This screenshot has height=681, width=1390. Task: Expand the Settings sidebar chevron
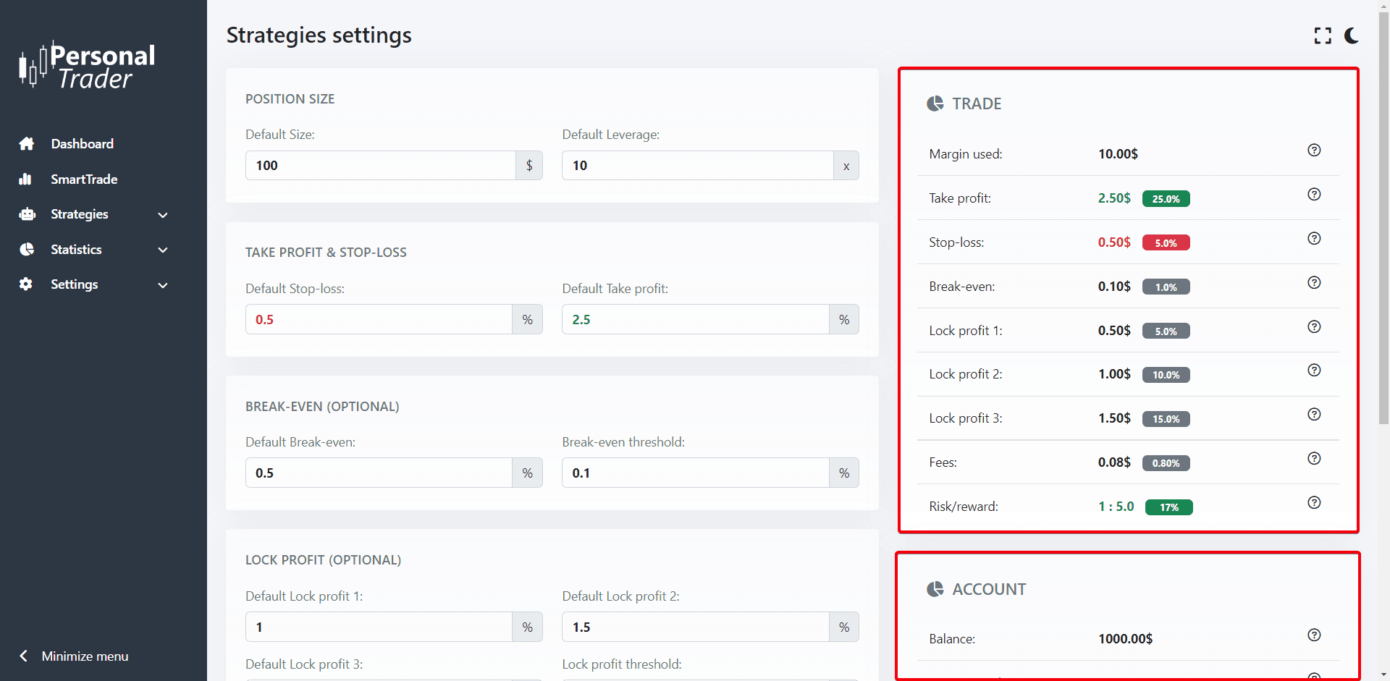(x=163, y=285)
